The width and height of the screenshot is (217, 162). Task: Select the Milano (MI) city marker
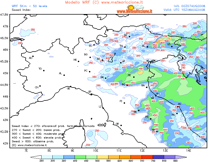click(79, 61)
